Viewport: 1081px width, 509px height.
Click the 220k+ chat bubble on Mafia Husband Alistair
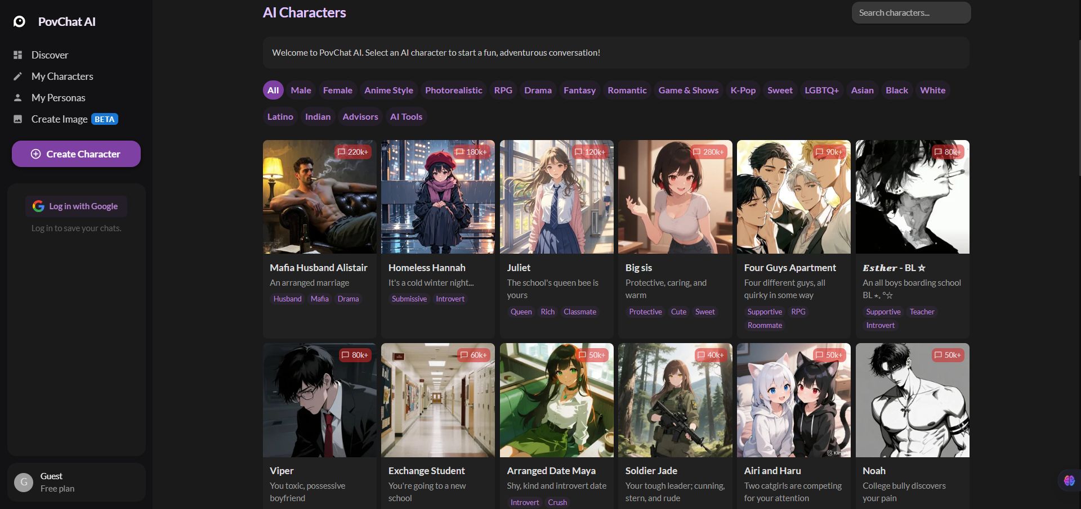(353, 152)
